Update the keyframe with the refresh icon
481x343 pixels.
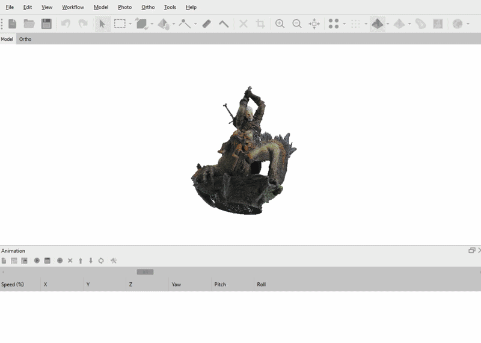101,261
